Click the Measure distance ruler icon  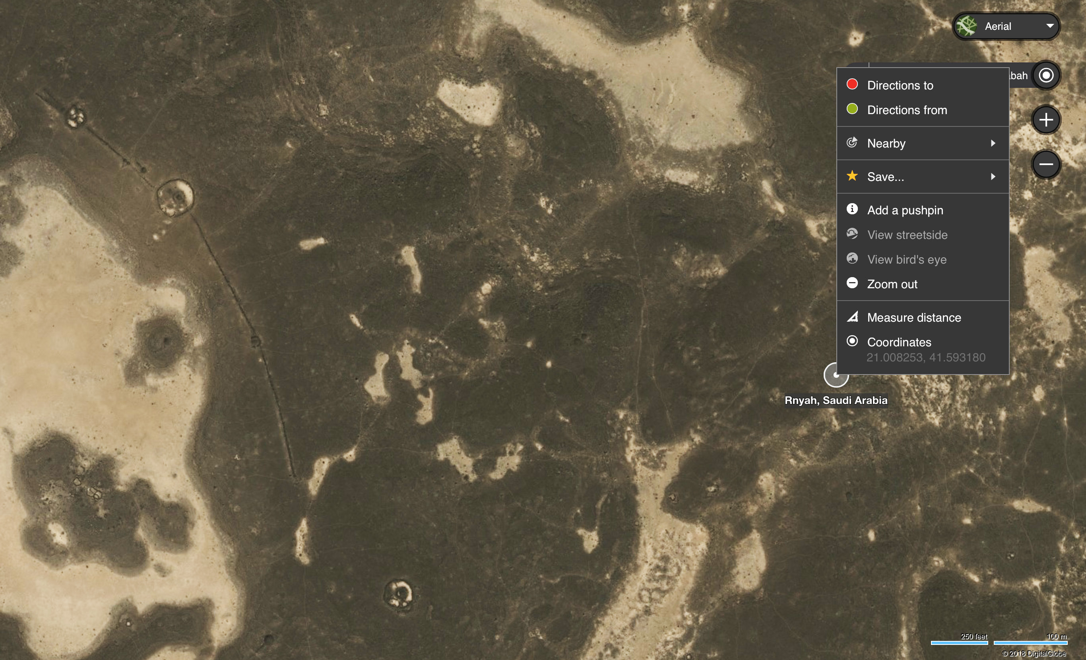(x=852, y=316)
